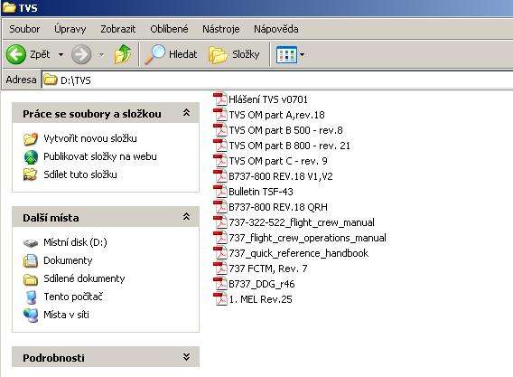Open Dokumenty link
The image size is (513, 377).
pyautogui.click(x=68, y=260)
